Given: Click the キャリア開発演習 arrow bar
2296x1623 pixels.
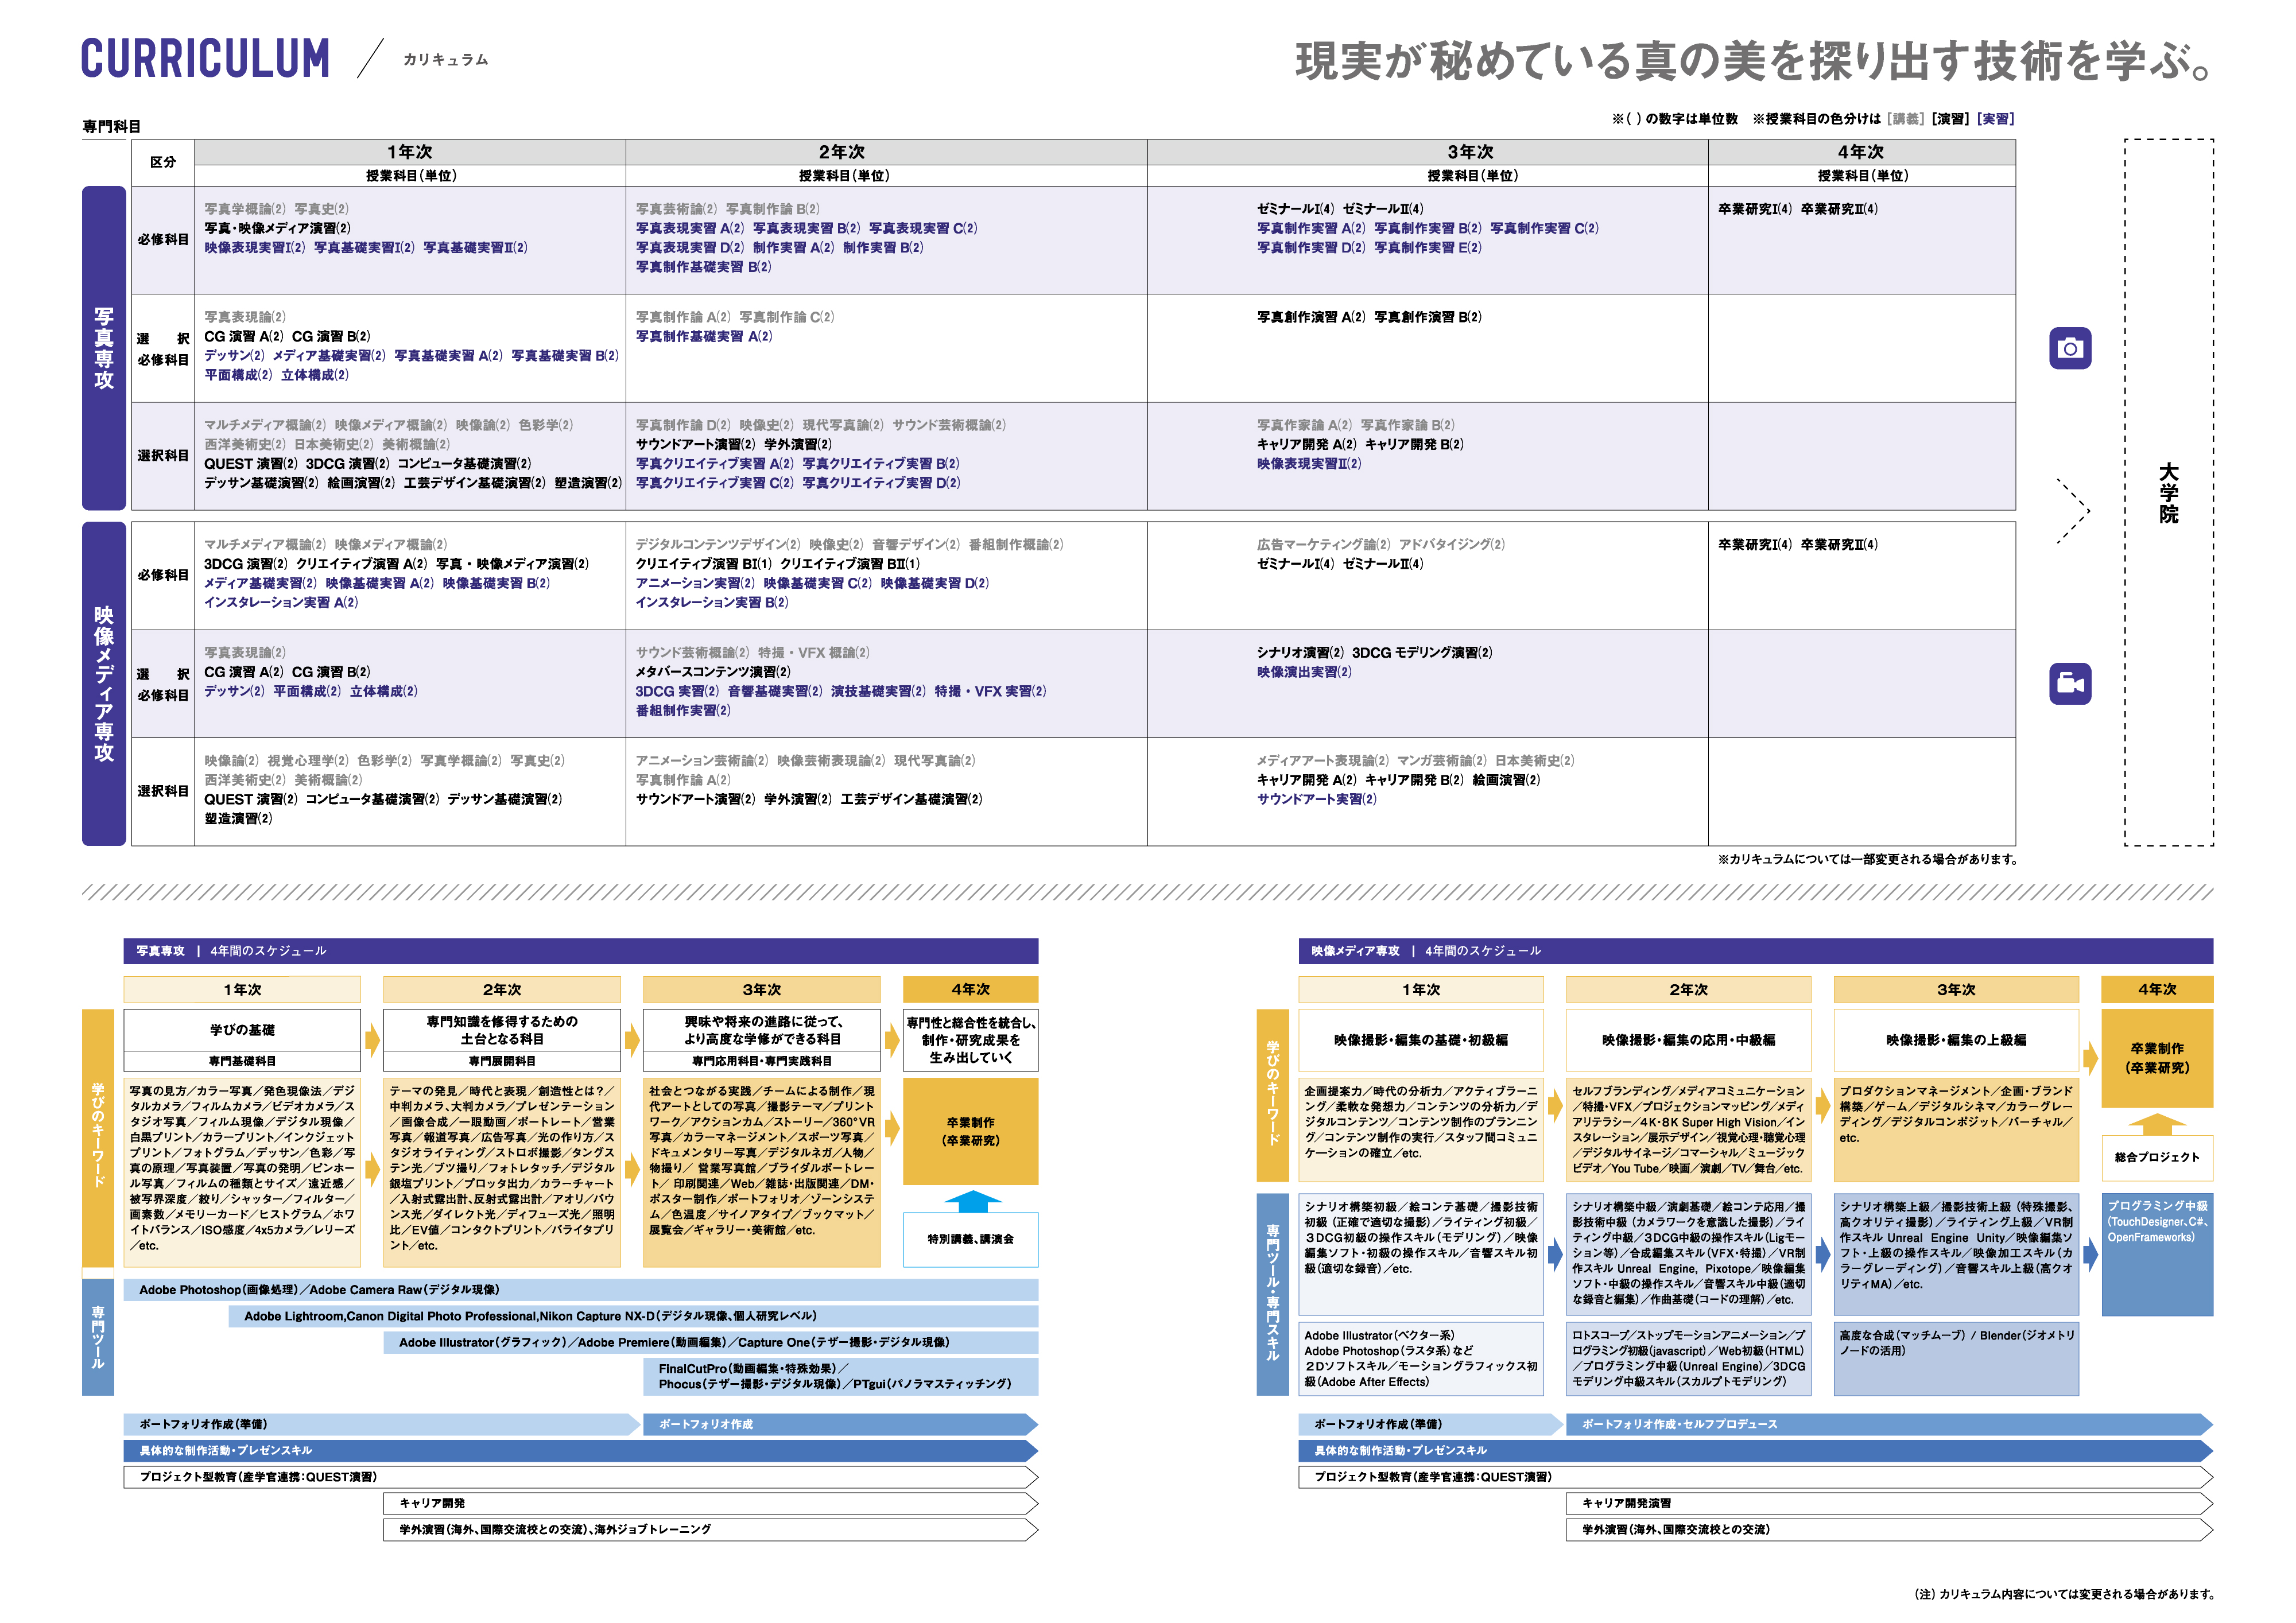Looking at the screenshot, I should (1889, 1504).
